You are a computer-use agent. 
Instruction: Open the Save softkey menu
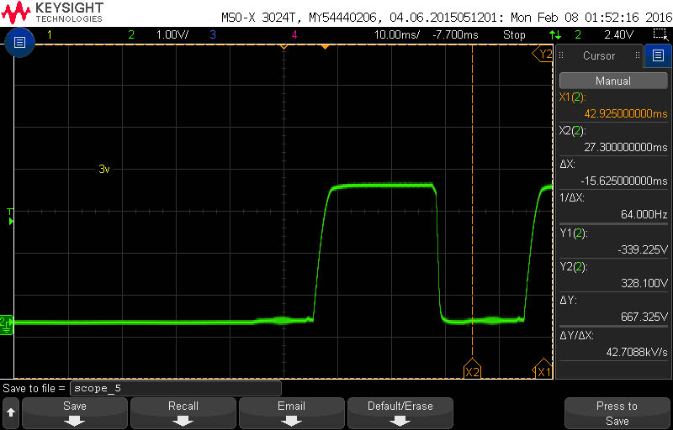point(75,413)
